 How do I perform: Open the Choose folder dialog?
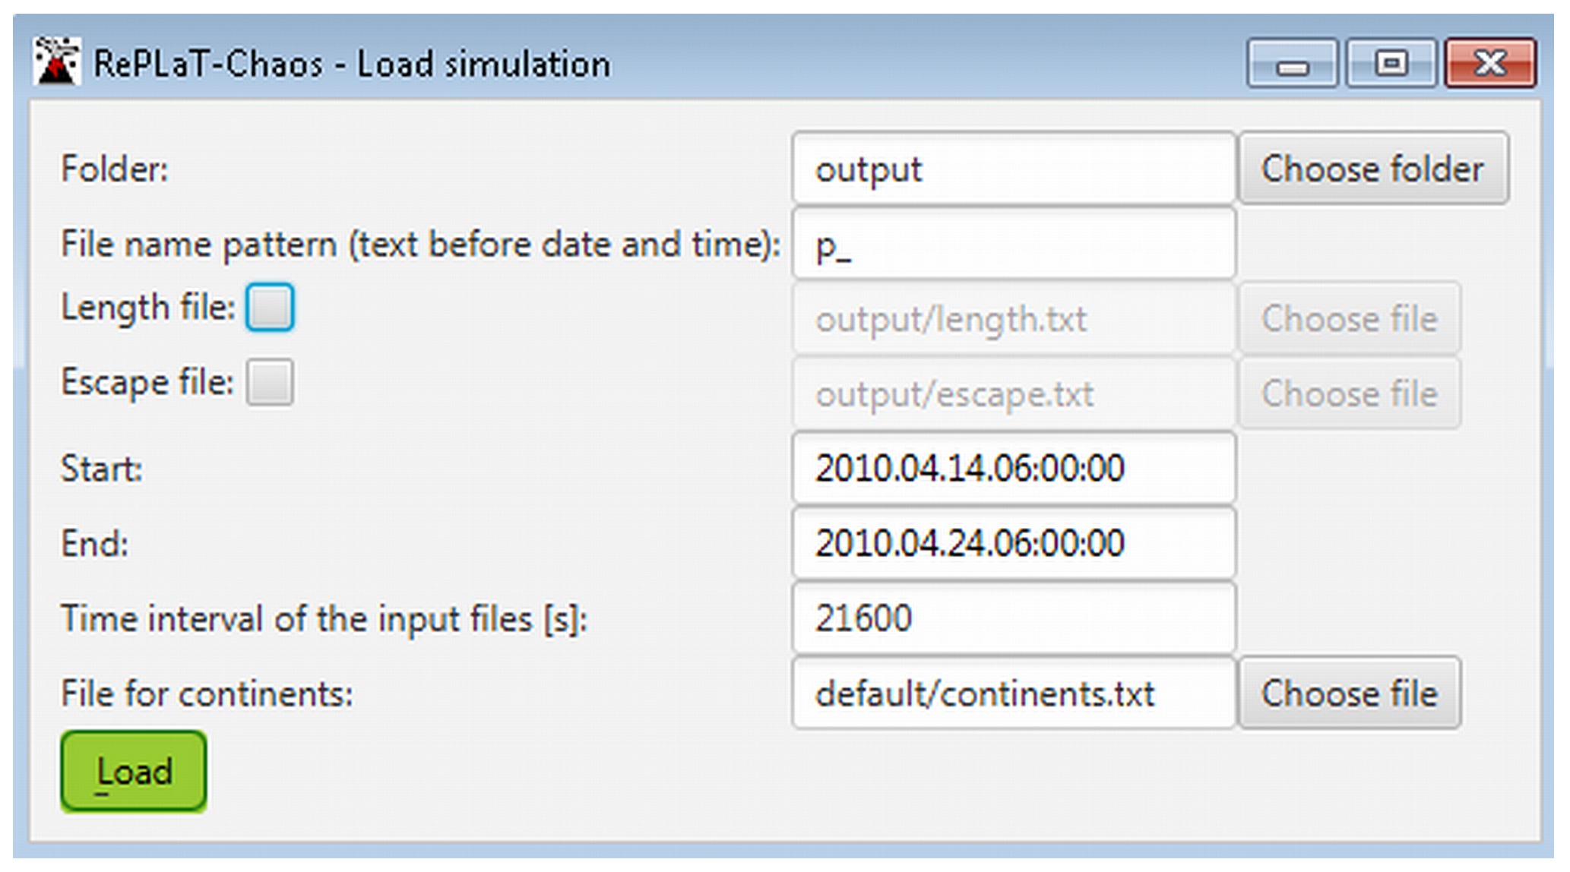coord(1372,168)
